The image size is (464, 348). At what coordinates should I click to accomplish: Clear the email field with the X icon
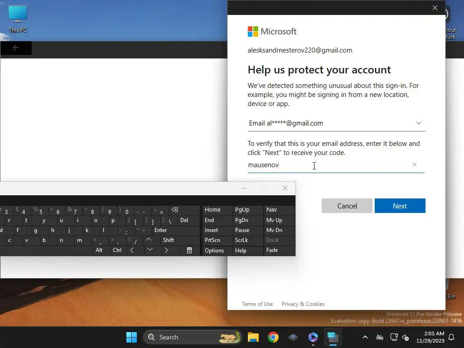tap(414, 164)
